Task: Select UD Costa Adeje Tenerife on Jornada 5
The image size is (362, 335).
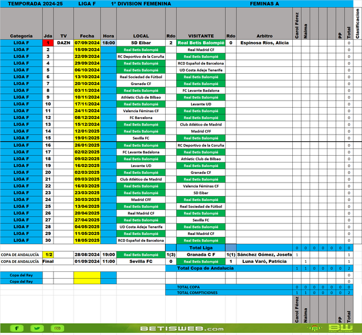Action: (x=201, y=70)
